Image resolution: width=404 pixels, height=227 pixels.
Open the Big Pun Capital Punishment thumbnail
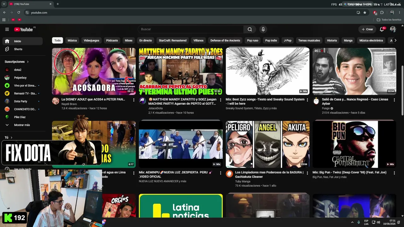pyautogui.click(x=354, y=144)
